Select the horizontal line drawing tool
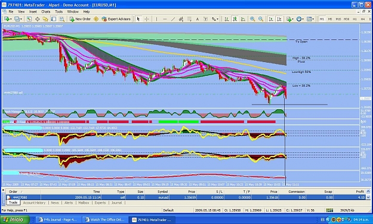 click(x=165, y=19)
